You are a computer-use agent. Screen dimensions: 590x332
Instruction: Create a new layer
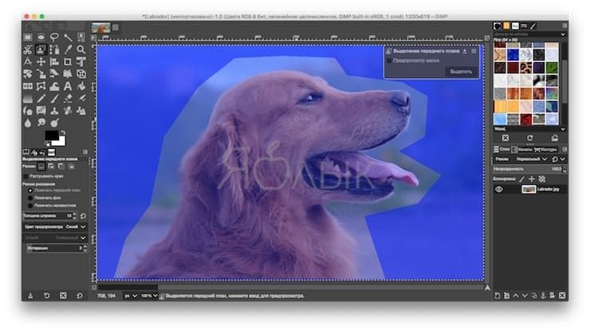pos(498,296)
